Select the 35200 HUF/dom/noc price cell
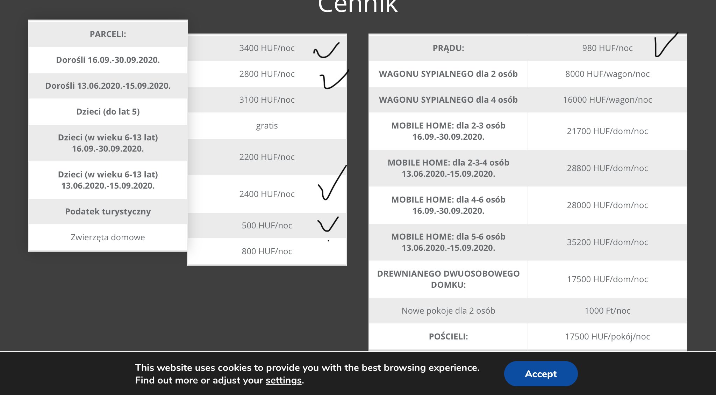 tap(607, 242)
